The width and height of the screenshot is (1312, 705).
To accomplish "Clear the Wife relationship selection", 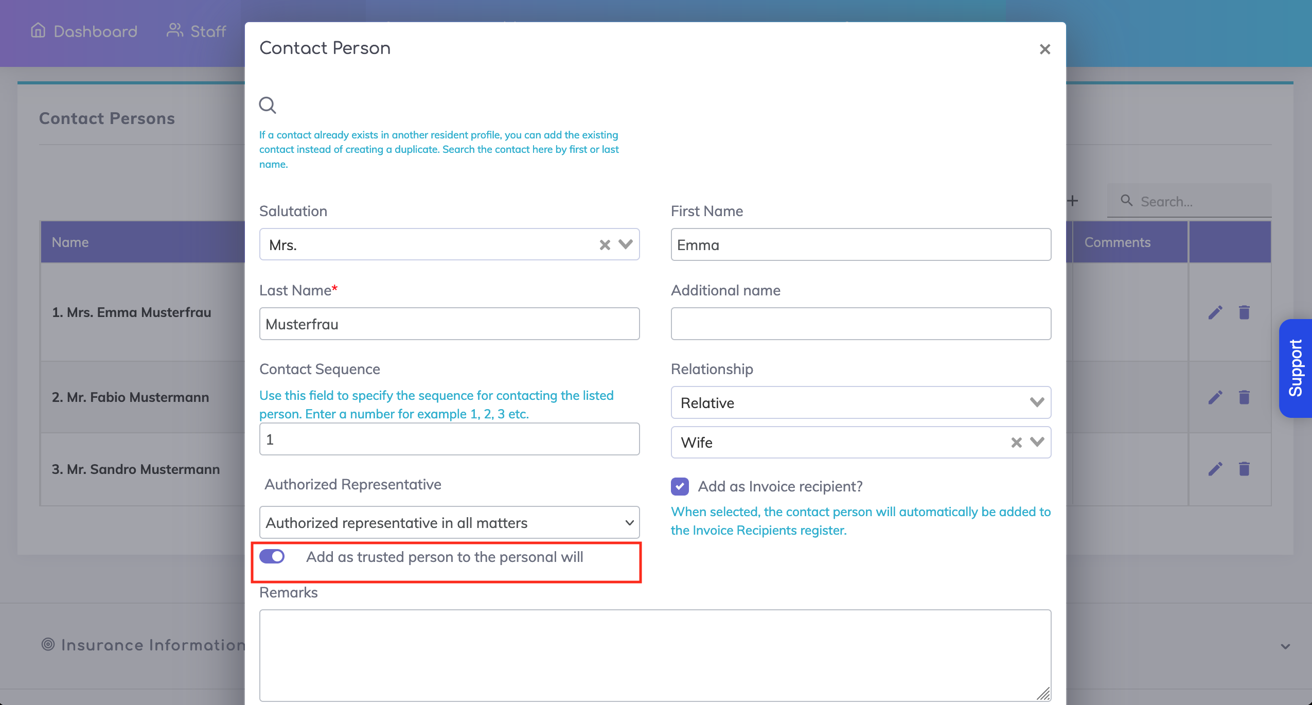I will tap(1016, 443).
